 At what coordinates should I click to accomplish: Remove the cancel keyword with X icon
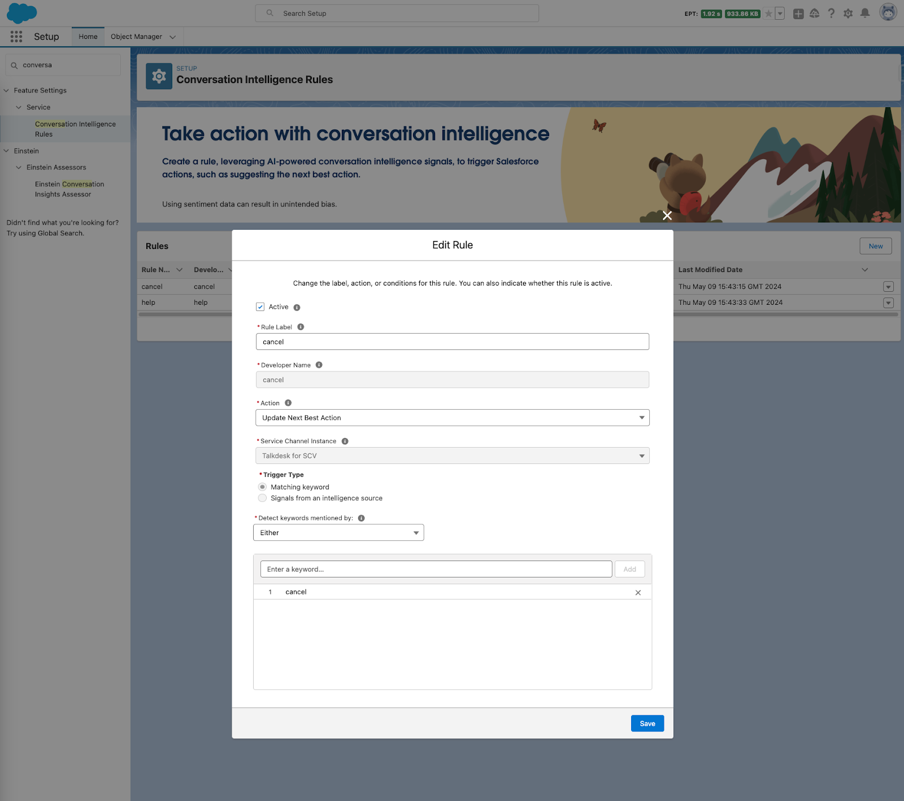pos(638,592)
